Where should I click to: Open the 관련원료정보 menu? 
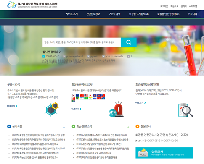pos(93,14)
